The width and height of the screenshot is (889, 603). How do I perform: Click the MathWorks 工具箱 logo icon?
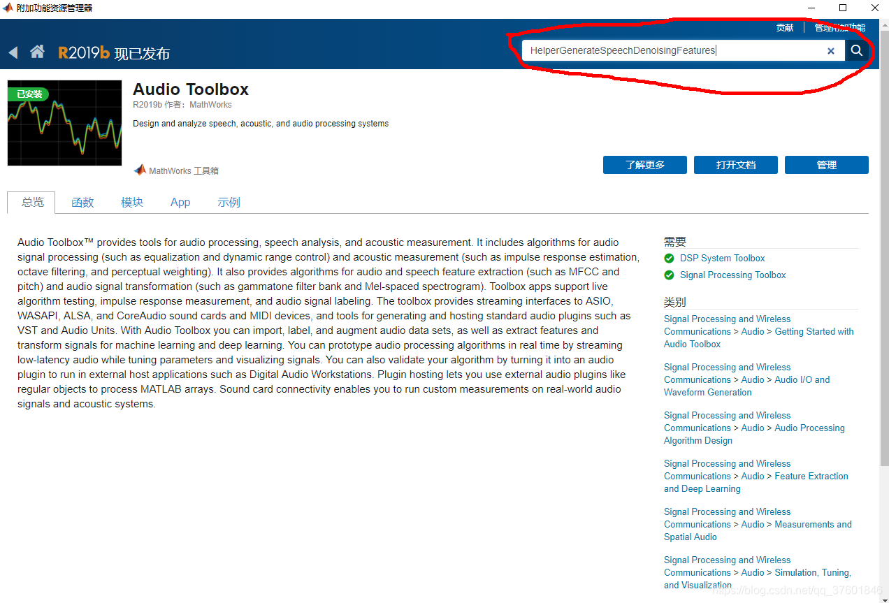pos(140,170)
